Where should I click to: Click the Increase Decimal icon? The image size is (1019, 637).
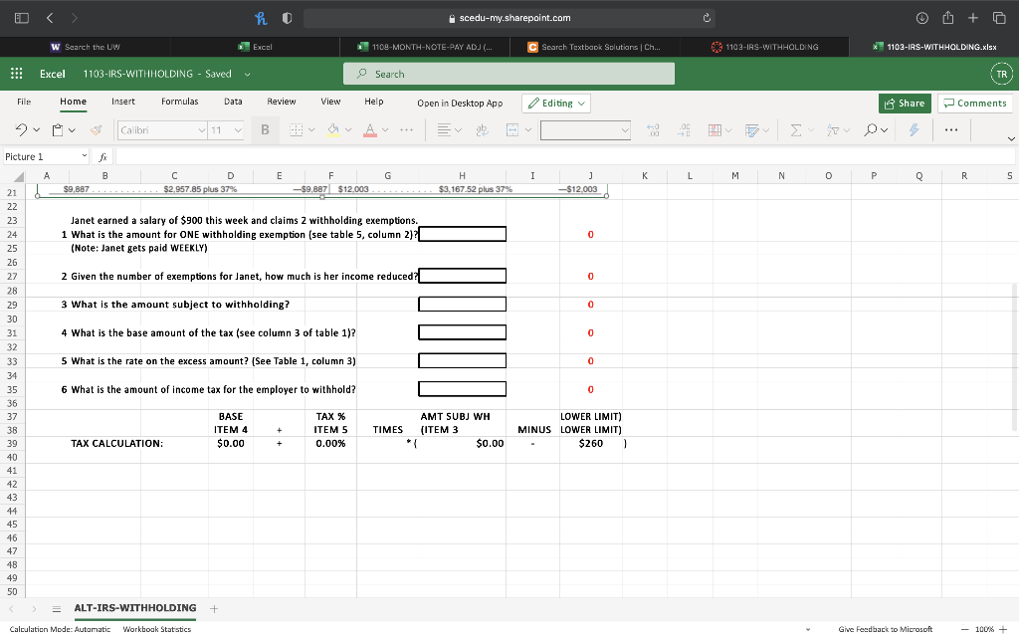(x=653, y=129)
